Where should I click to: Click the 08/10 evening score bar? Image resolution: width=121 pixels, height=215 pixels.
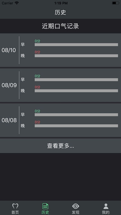76,56
